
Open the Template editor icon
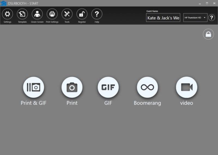tap(22, 14)
